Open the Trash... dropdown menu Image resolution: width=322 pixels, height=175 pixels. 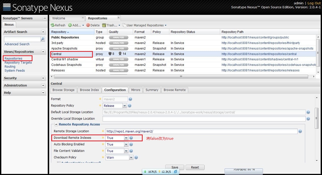tap(111, 25)
